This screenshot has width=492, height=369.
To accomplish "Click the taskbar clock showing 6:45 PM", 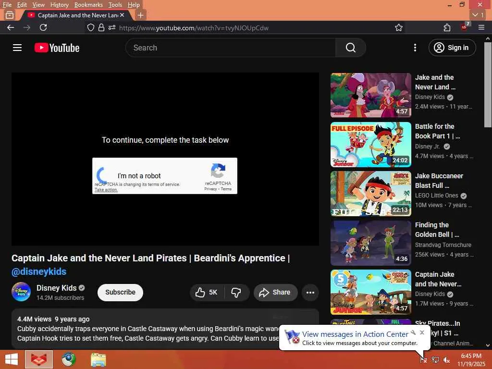I will click(471, 360).
